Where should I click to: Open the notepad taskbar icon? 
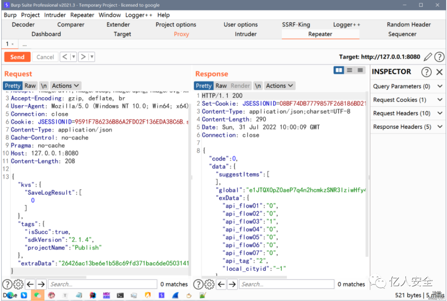click(x=79, y=295)
